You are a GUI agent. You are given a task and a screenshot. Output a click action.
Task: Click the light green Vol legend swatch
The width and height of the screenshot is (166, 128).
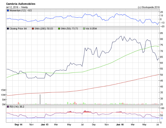coord(84,29)
